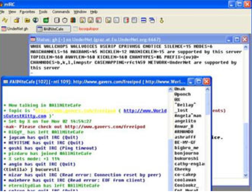
Task: Open the Scripts editor green toolbar icon
Action: [46, 20]
